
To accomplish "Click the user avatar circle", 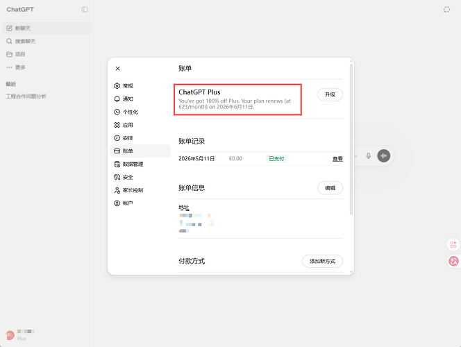I will click(x=10, y=335).
